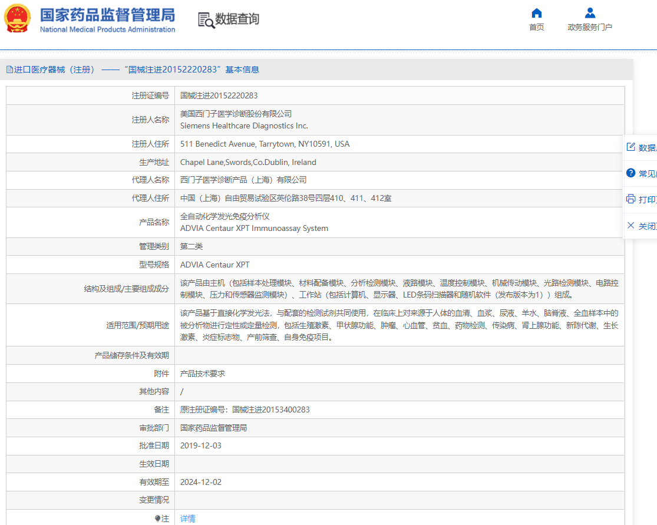657x525 pixels.
Task: Click the page heading 基本信息 title
Action: (242, 70)
